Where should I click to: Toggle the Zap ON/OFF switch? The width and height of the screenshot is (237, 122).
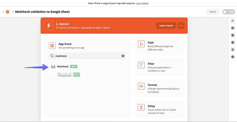(x=228, y=12)
